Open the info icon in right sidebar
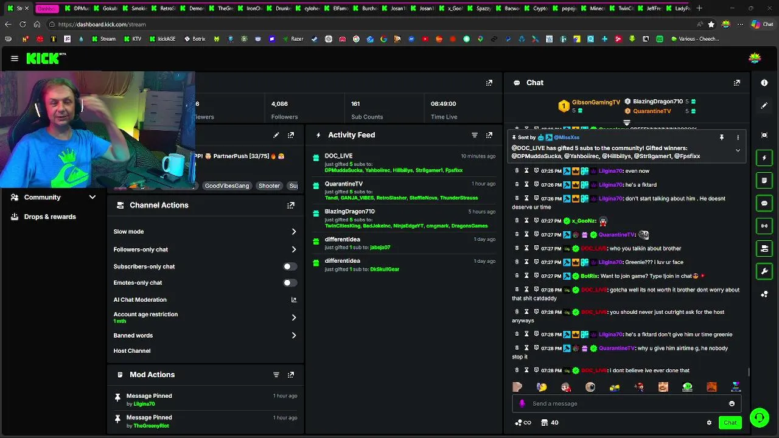The height and width of the screenshot is (438, 779). (x=764, y=83)
